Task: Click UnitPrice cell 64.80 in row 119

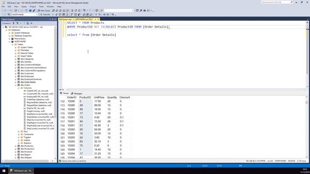Action: pos(97,130)
